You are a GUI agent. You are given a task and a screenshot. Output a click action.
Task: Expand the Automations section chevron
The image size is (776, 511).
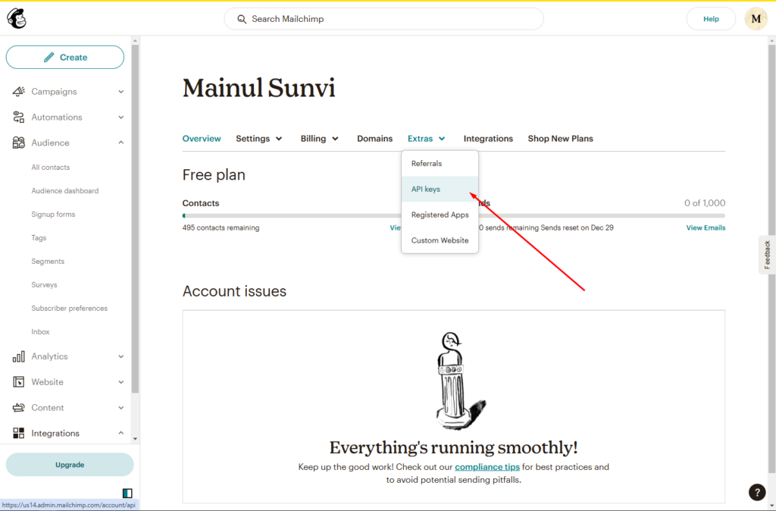tap(120, 118)
